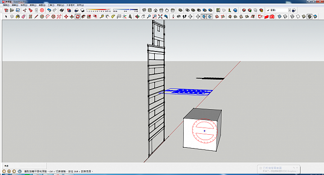Open file with the folder icon
Viewport: 324px width, 175px height.
pyautogui.click(x=12, y=10)
